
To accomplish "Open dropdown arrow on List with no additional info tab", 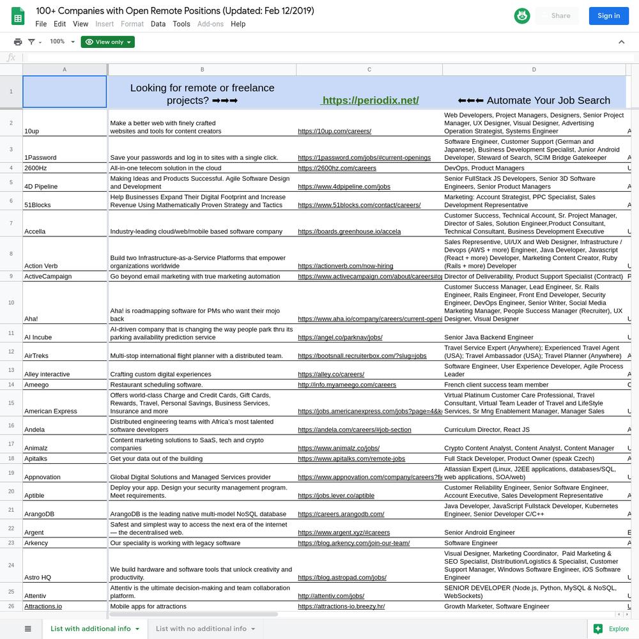I will pos(253,629).
